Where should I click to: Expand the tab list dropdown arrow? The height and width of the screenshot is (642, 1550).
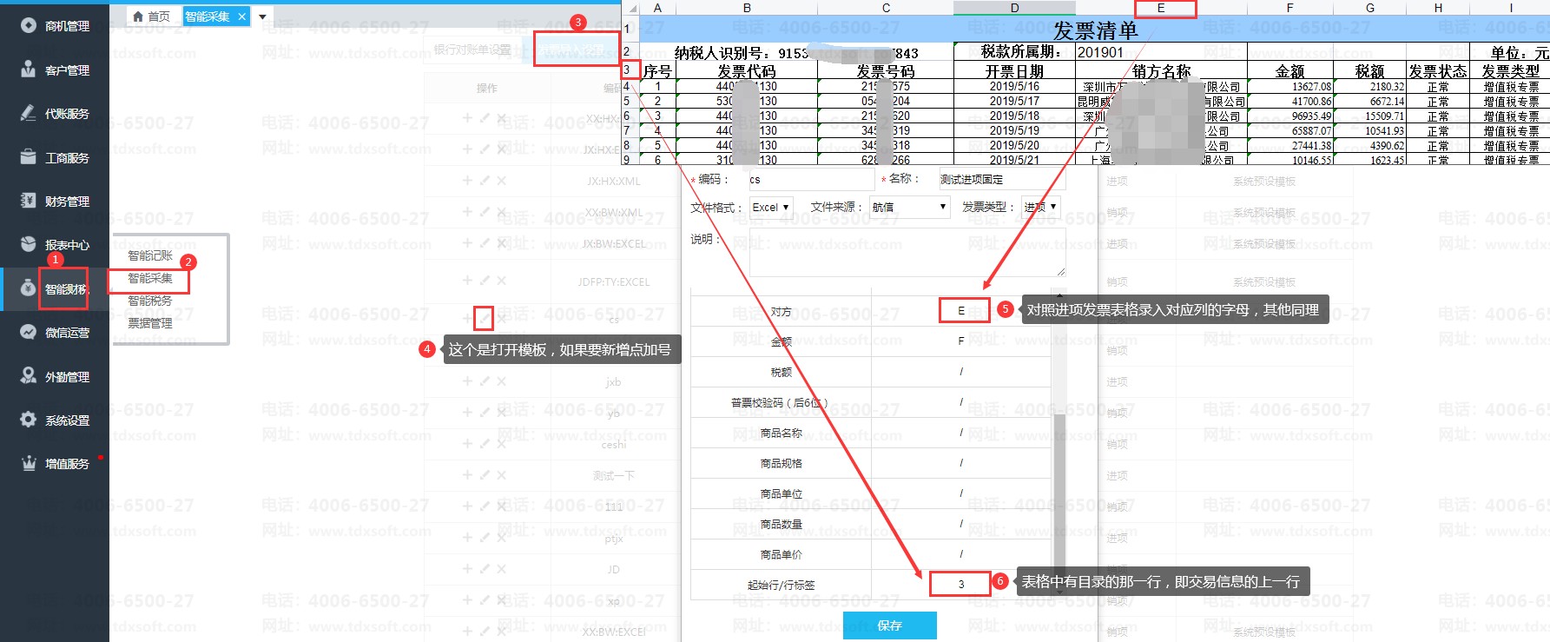[x=262, y=17]
